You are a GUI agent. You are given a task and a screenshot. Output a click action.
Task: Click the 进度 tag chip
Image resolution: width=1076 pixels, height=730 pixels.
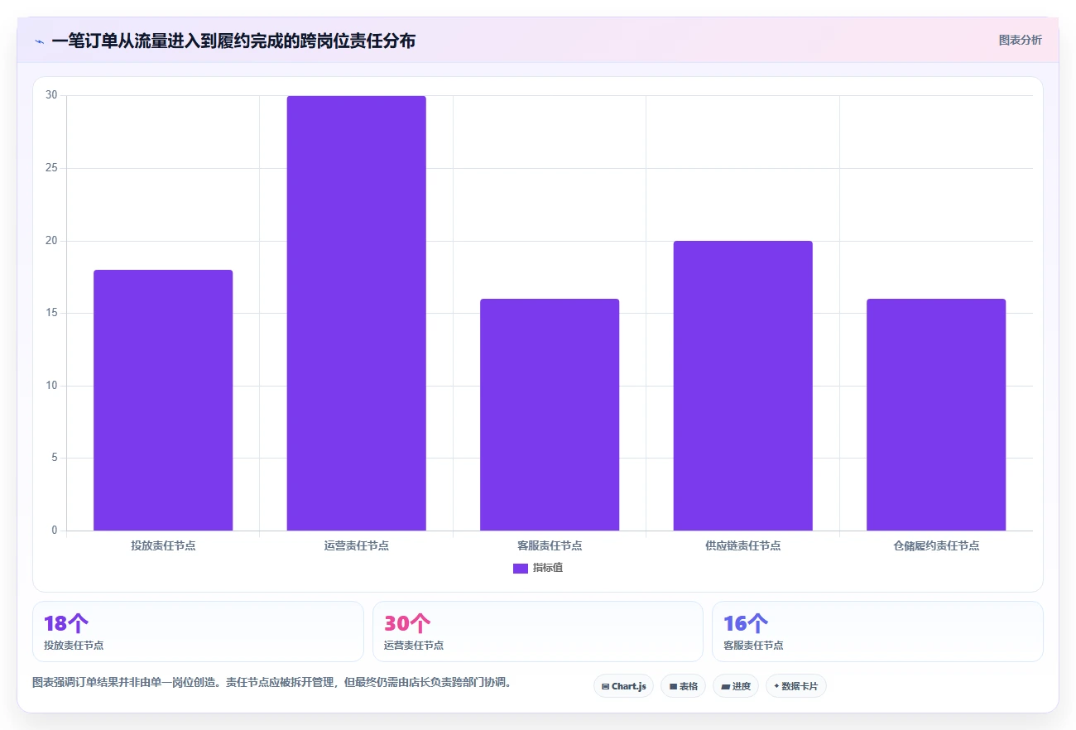[x=736, y=686]
